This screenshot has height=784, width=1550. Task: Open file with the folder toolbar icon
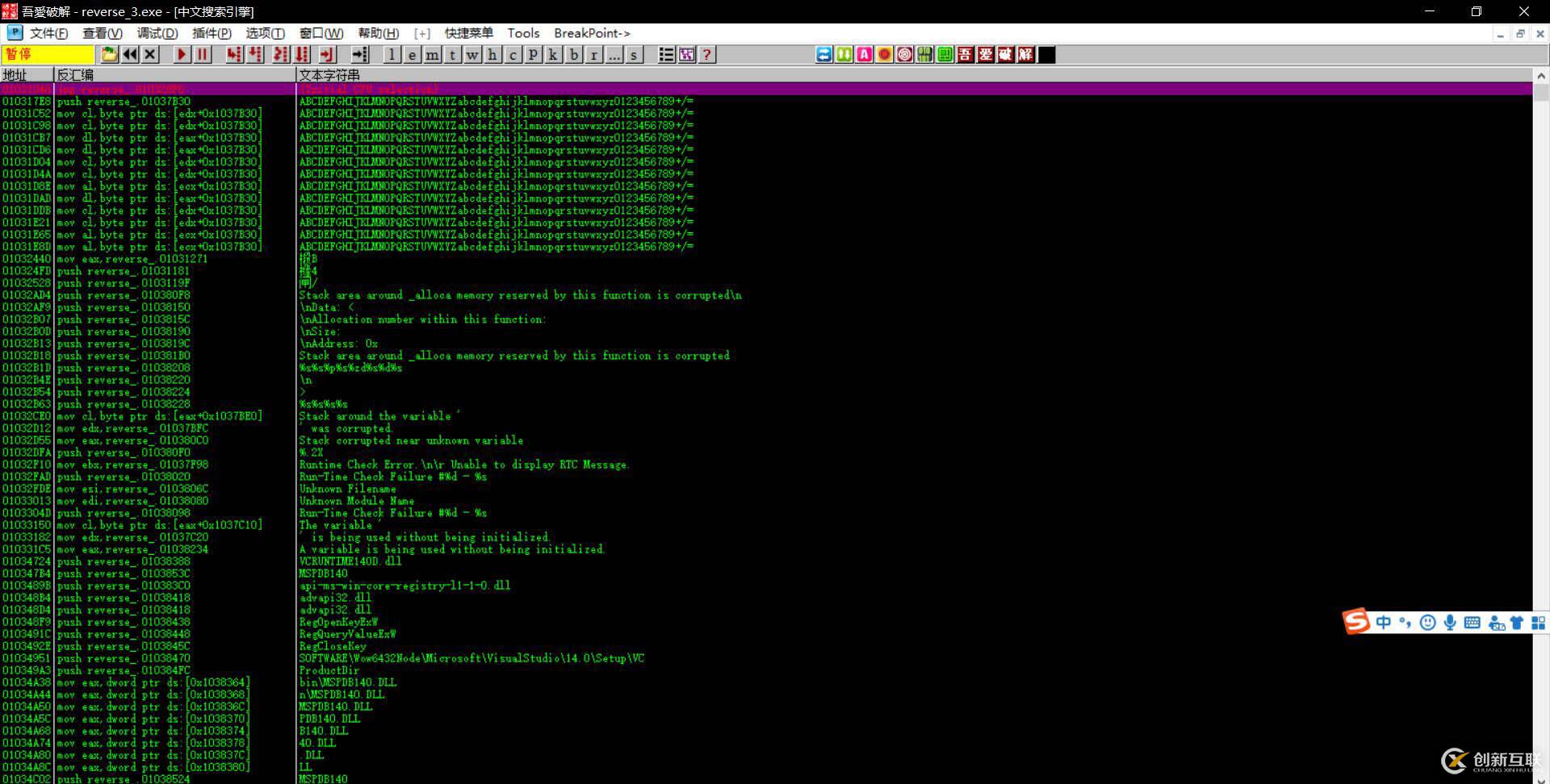[110, 54]
